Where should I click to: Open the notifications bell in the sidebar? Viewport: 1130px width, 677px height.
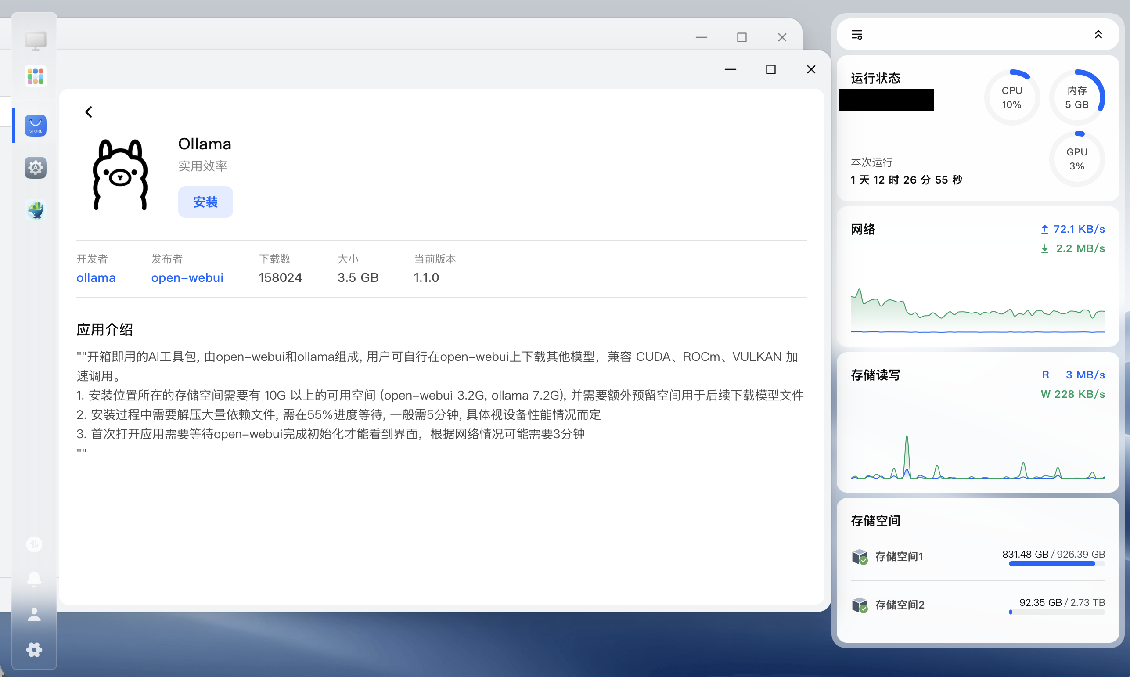(x=34, y=579)
